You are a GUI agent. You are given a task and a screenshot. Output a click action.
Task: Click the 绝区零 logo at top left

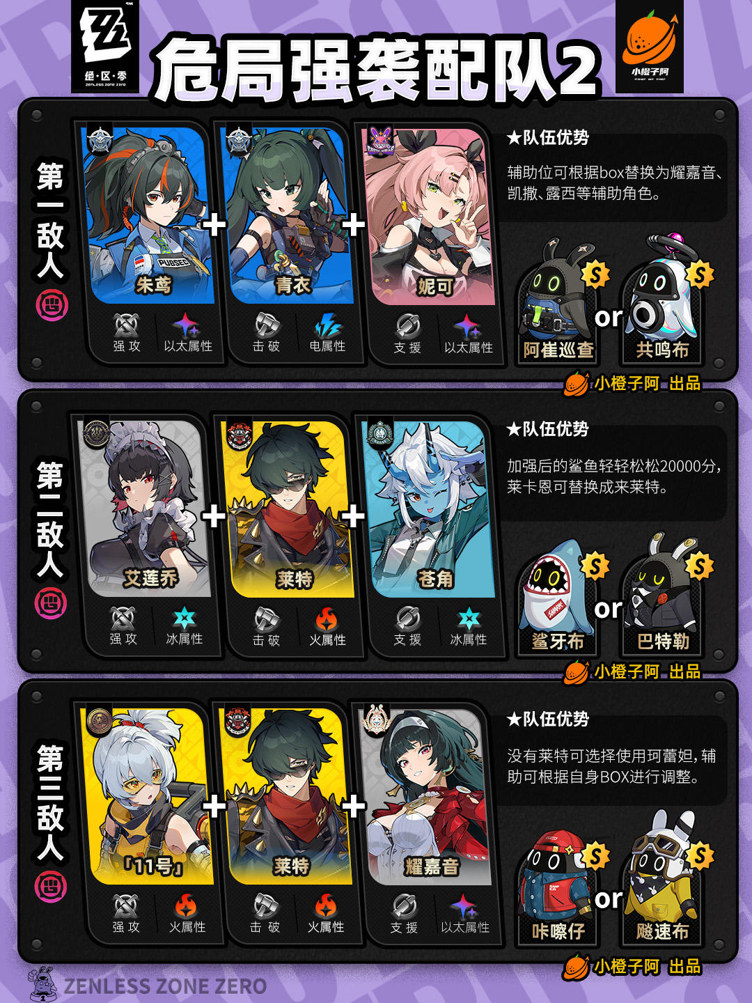pos(106,46)
